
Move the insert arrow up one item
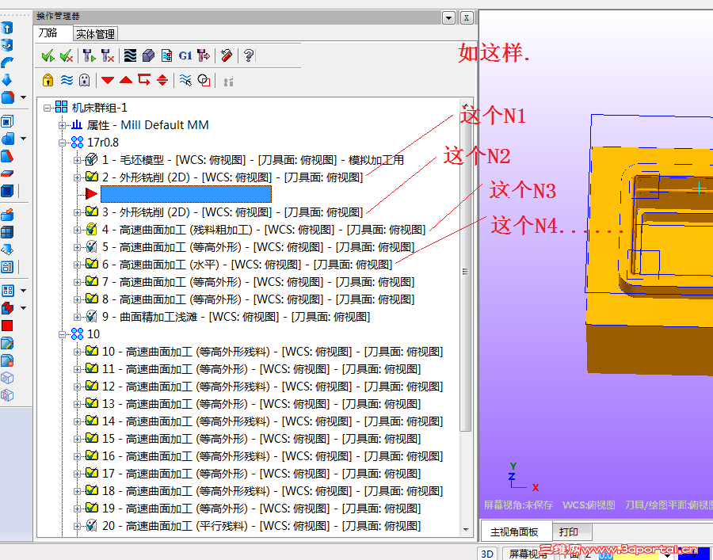pyautogui.click(x=126, y=81)
